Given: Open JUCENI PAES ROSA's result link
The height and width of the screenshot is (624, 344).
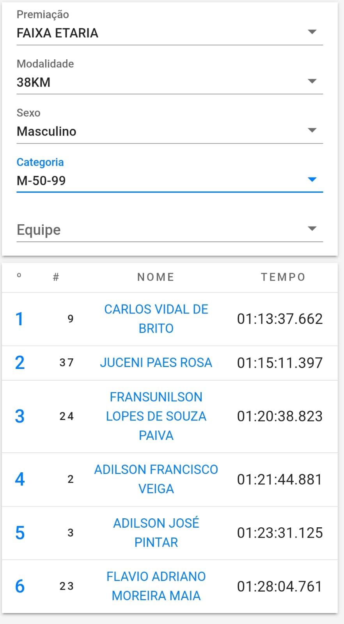Looking at the screenshot, I should click(156, 363).
